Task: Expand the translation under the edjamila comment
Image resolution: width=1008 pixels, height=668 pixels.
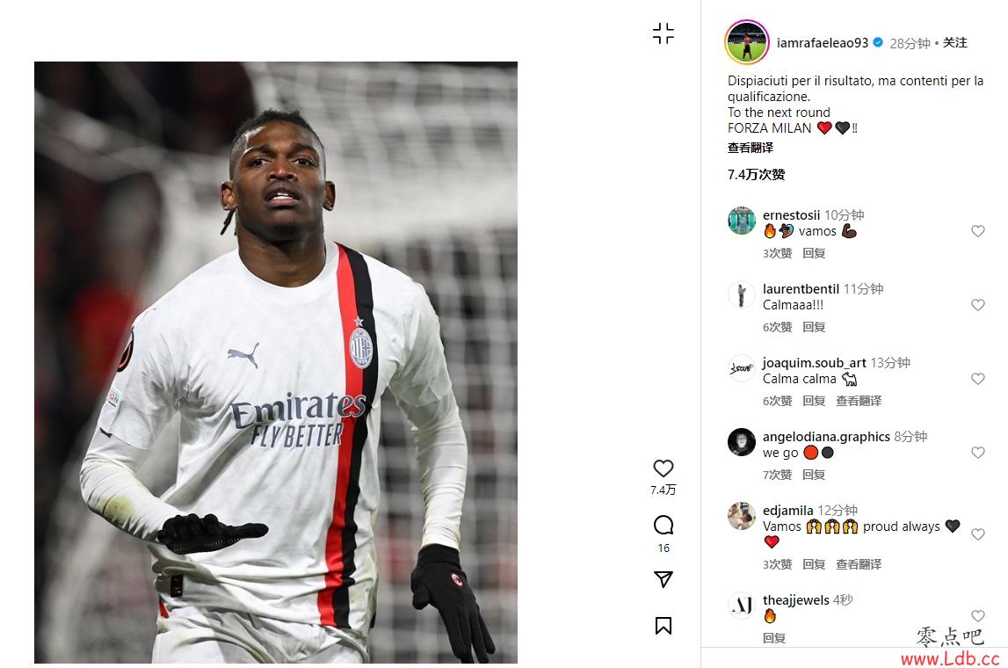Action: pyautogui.click(x=859, y=564)
